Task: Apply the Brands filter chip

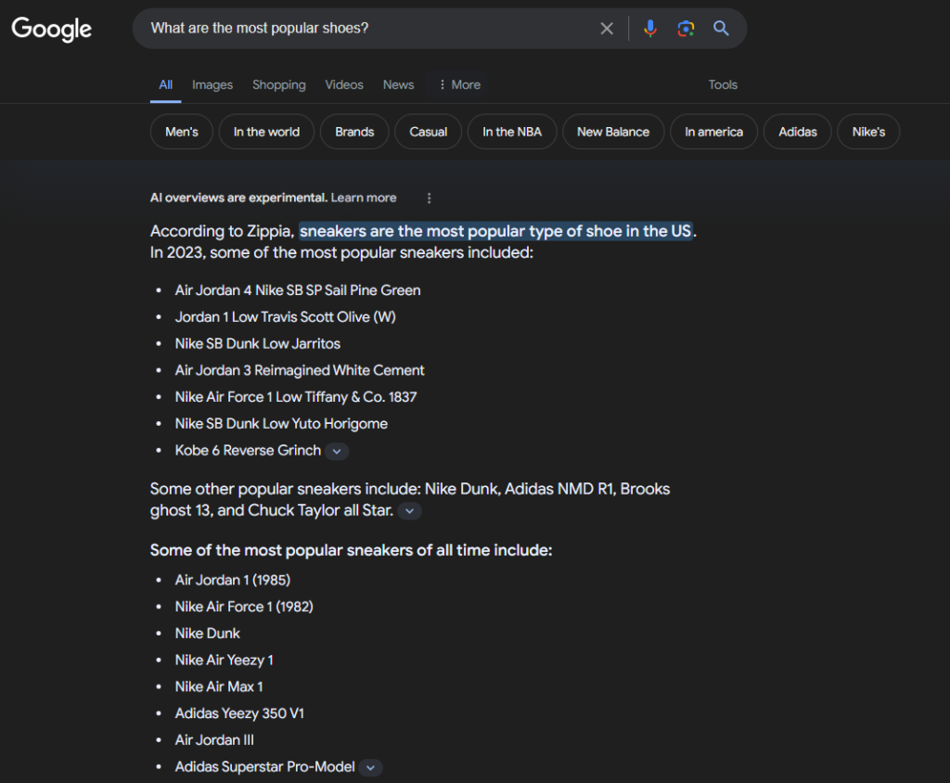Action: click(354, 132)
